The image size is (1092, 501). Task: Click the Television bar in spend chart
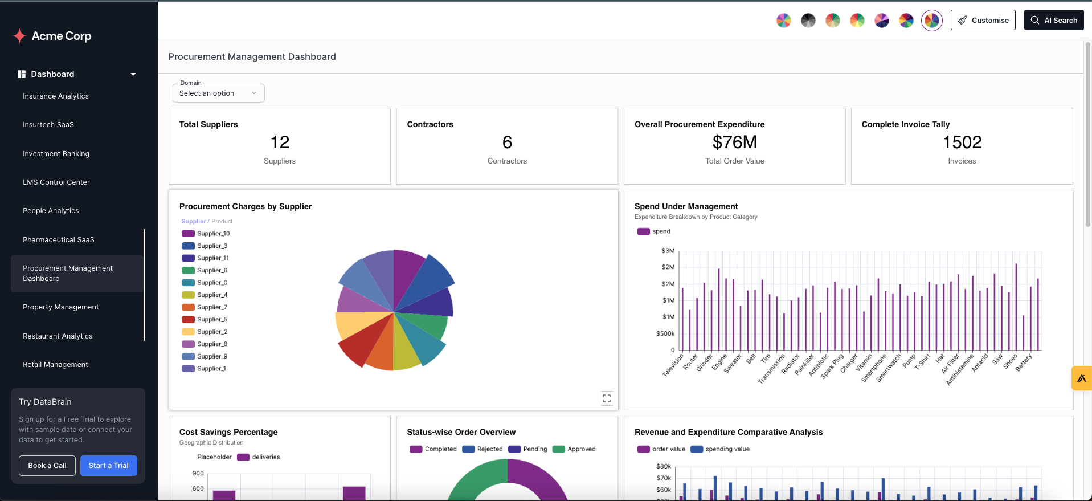682,320
